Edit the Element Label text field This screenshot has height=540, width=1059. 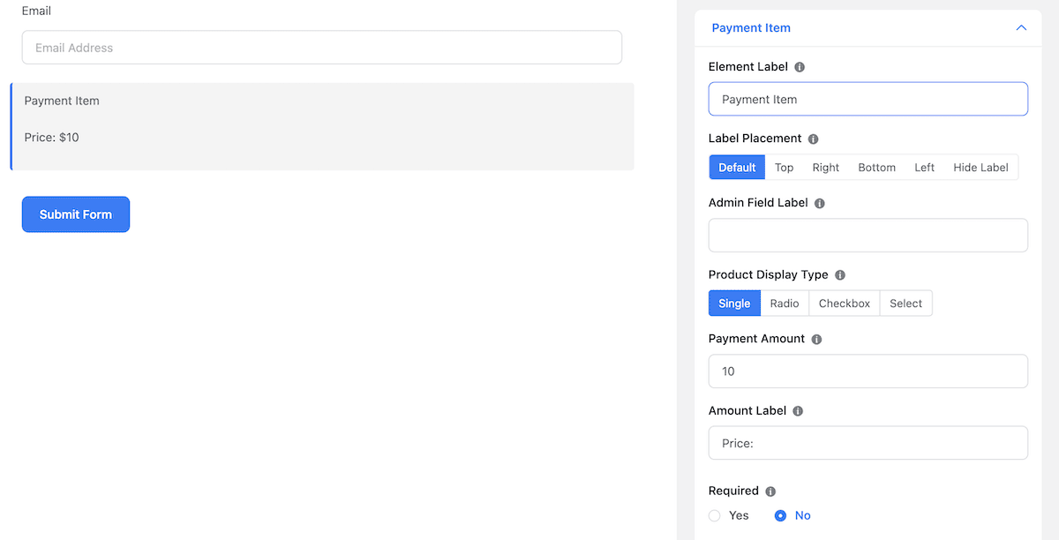pos(868,99)
